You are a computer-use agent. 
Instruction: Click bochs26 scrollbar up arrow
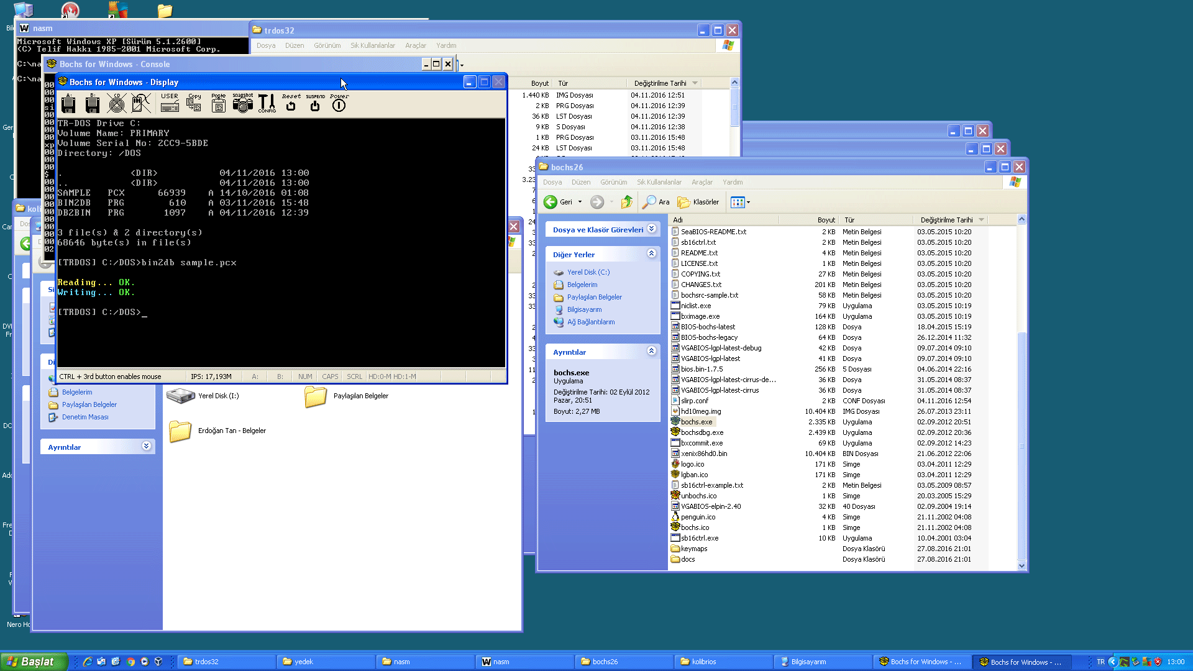1022,219
